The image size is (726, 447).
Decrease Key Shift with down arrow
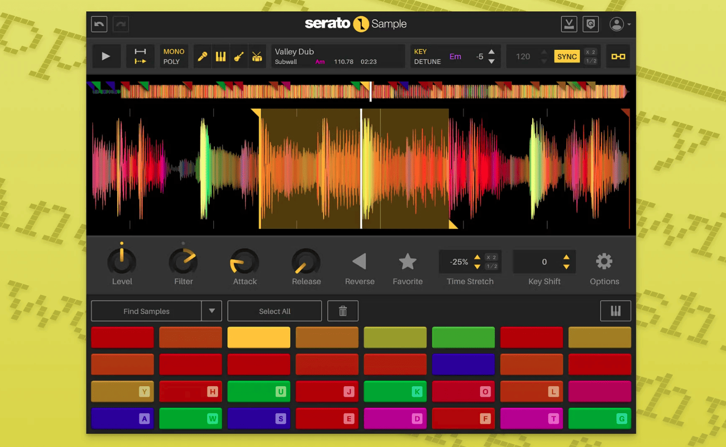pyautogui.click(x=566, y=266)
